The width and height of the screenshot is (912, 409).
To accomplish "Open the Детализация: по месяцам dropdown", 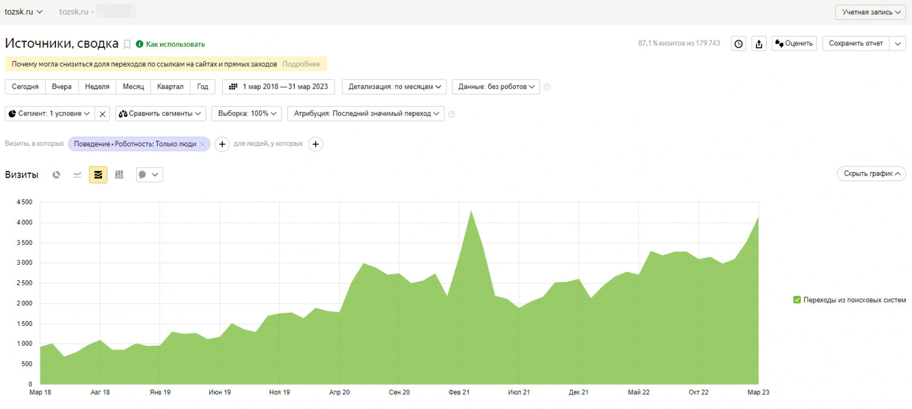I will click(x=394, y=87).
